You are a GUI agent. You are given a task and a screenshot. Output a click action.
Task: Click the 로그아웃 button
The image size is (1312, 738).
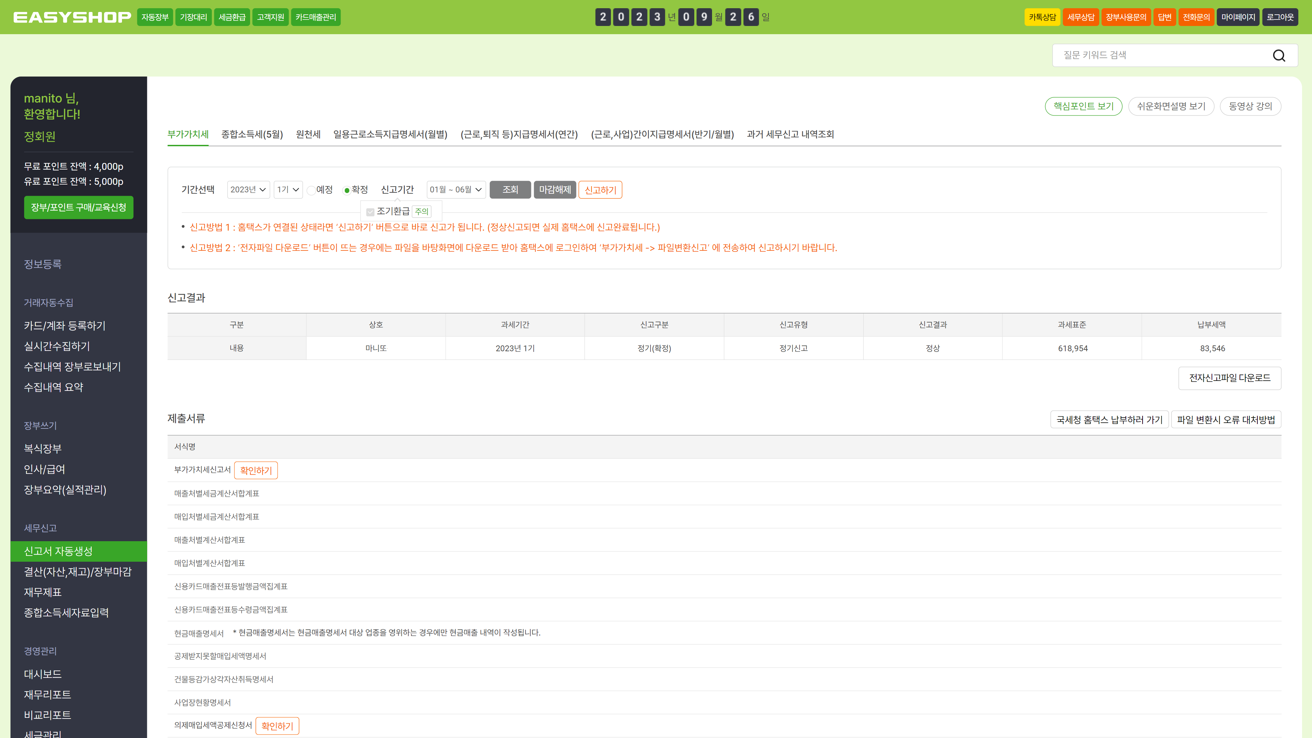(1280, 17)
